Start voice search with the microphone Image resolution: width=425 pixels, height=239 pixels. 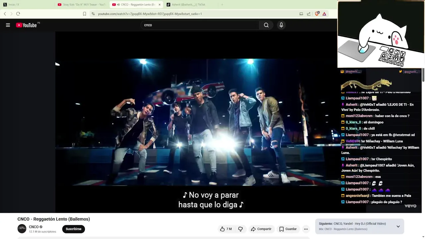click(x=281, y=25)
